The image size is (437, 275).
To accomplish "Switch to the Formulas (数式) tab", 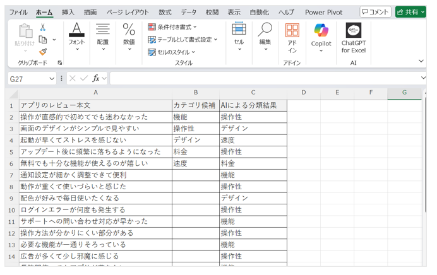I will [165, 12].
